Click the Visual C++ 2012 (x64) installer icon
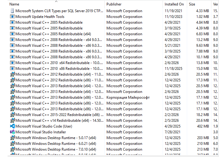219x157 pixels. pos(12,74)
